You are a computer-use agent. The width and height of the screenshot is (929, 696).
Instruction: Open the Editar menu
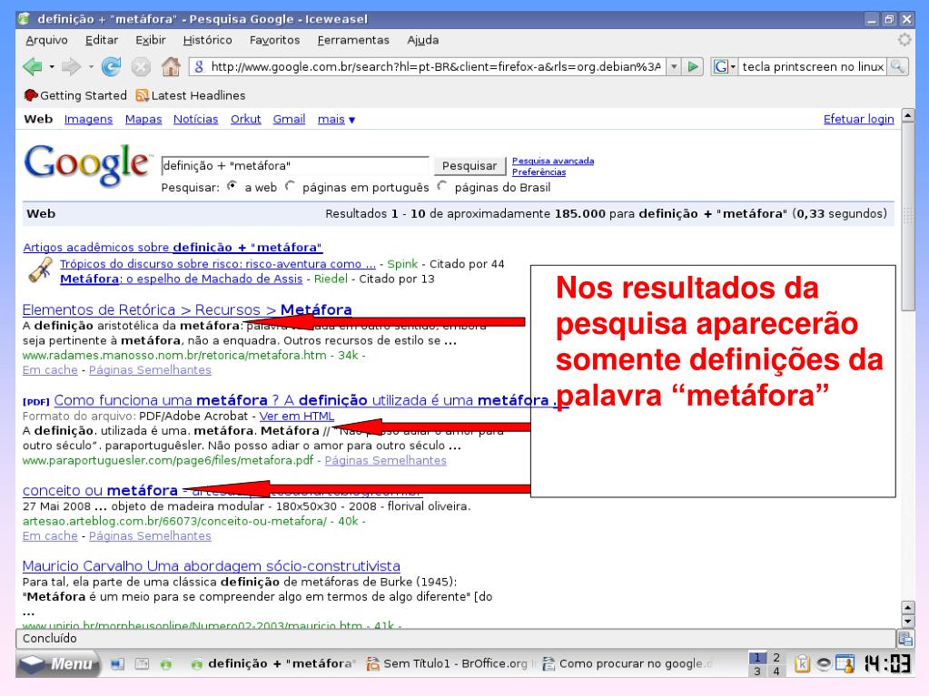click(x=102, y=40)
